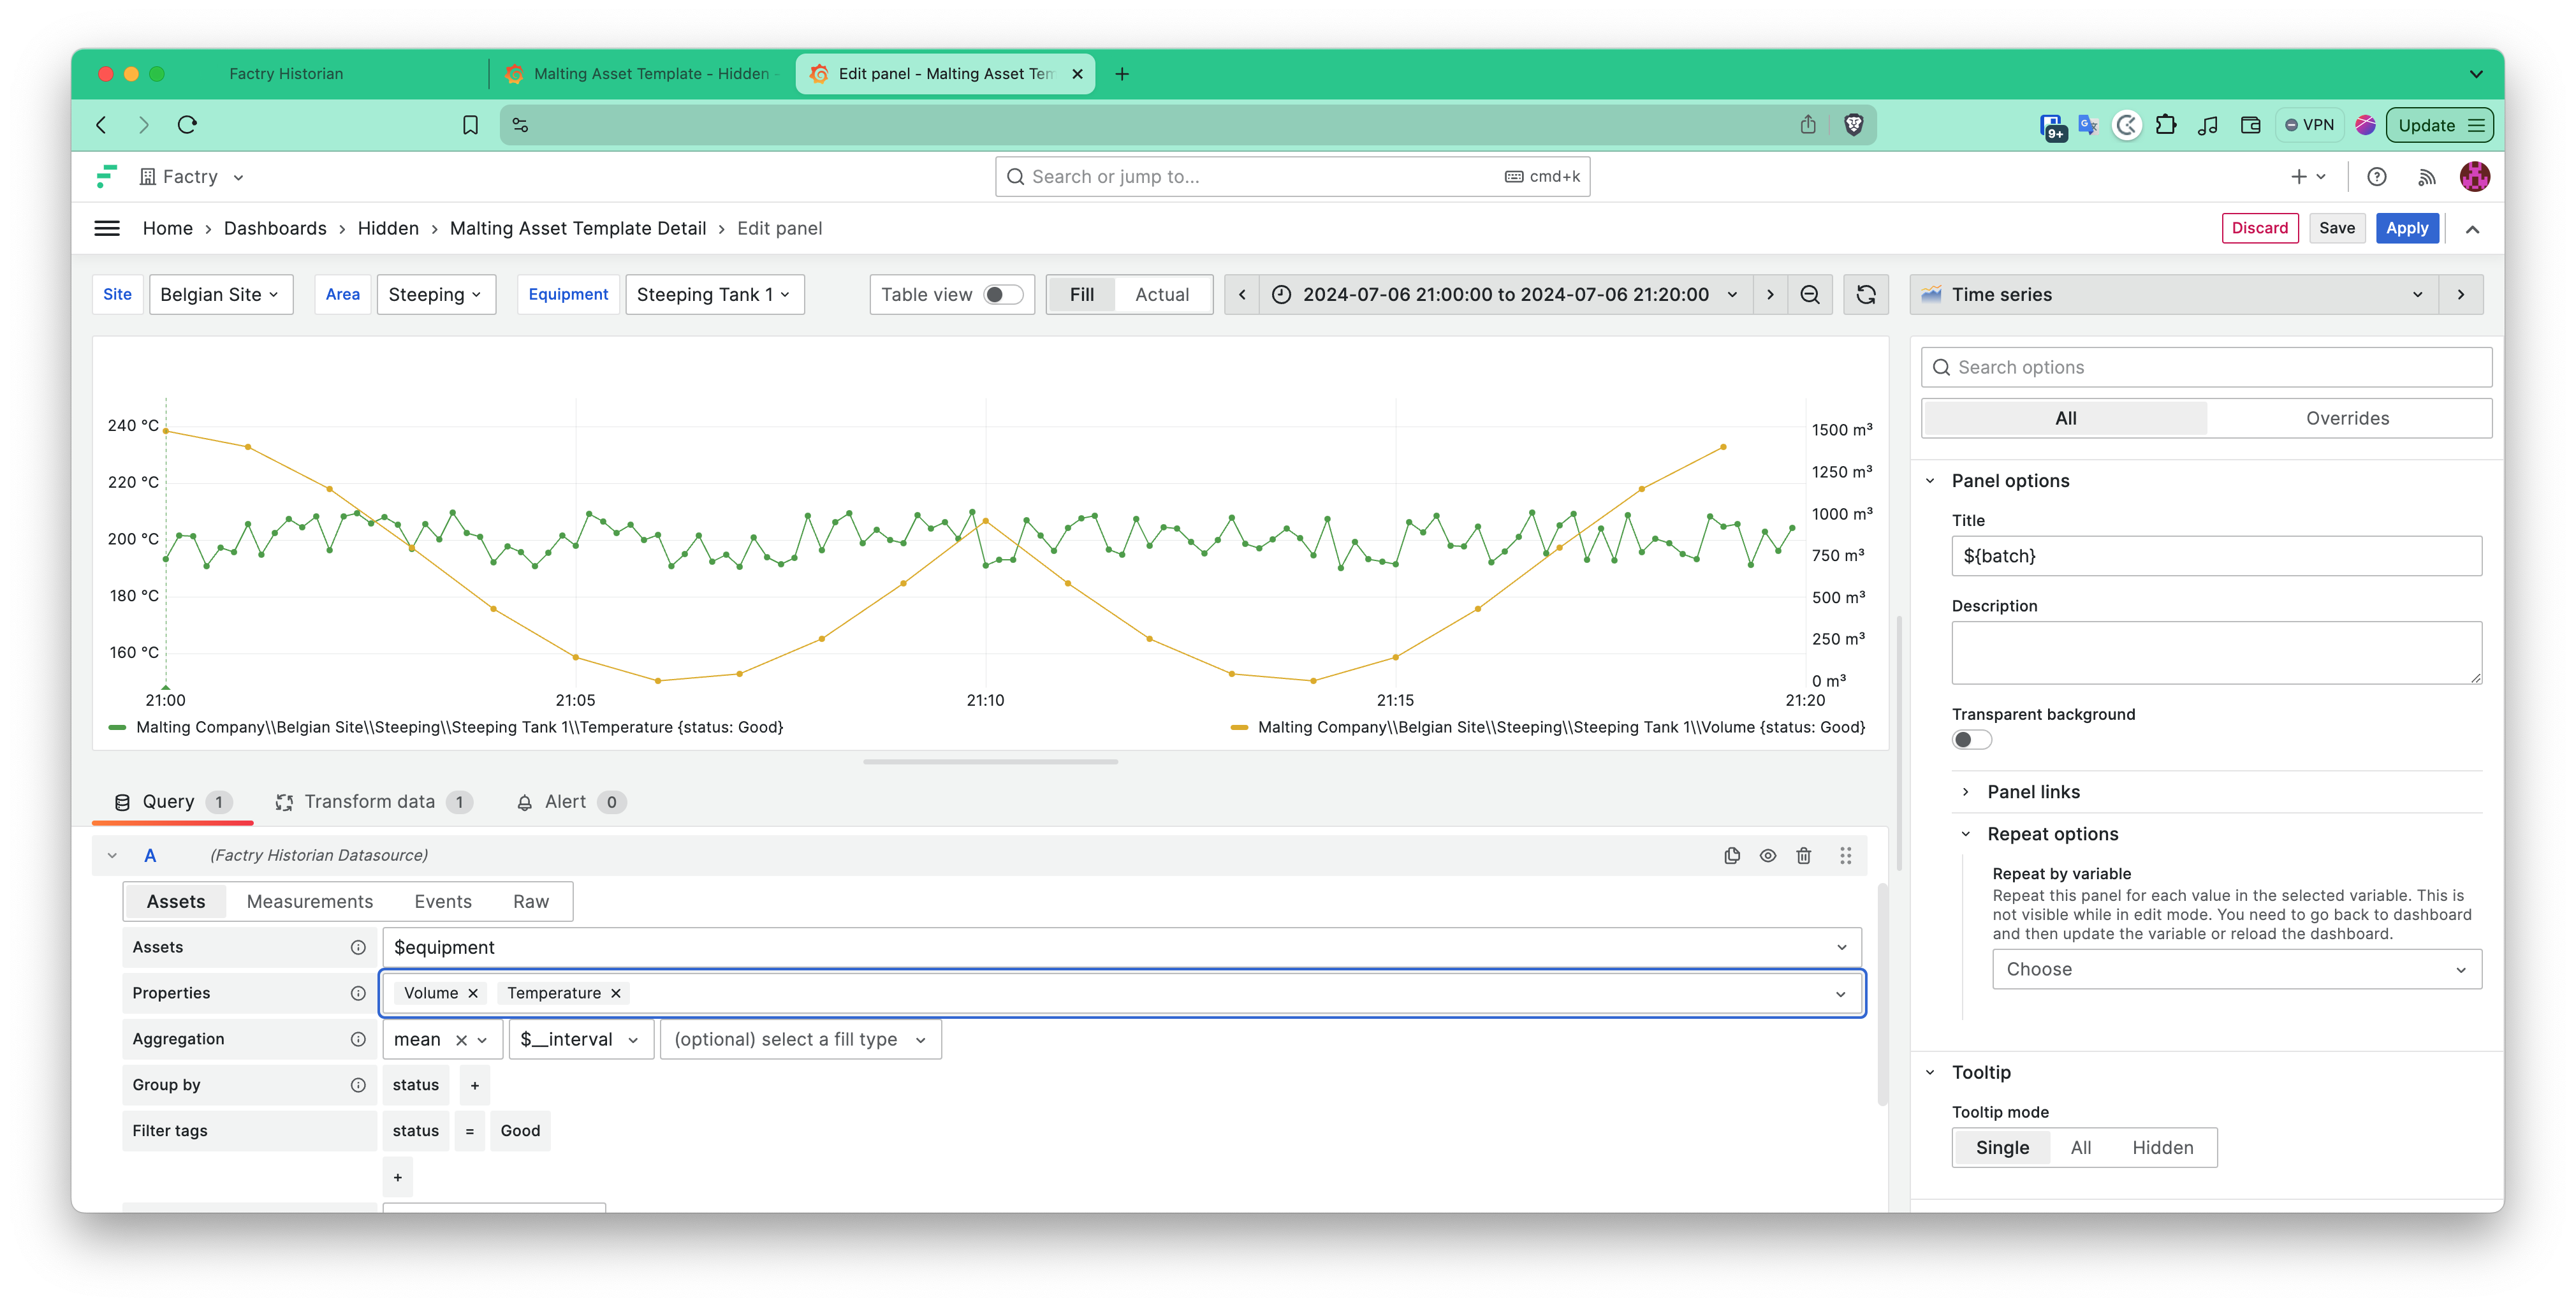Click the bookmark icon in browser toolbar
Viewport: 2576px width, 1307px height.
(470, 125)
